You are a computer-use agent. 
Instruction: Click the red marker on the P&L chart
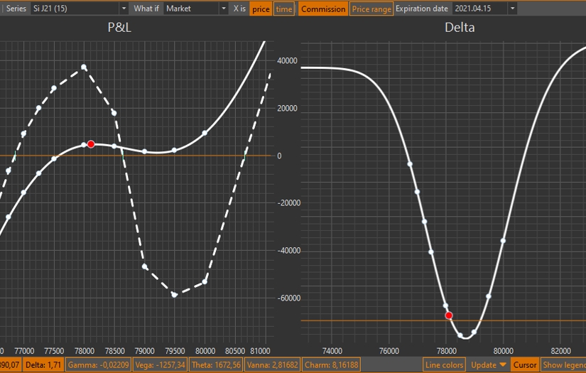tap(91, 144)
